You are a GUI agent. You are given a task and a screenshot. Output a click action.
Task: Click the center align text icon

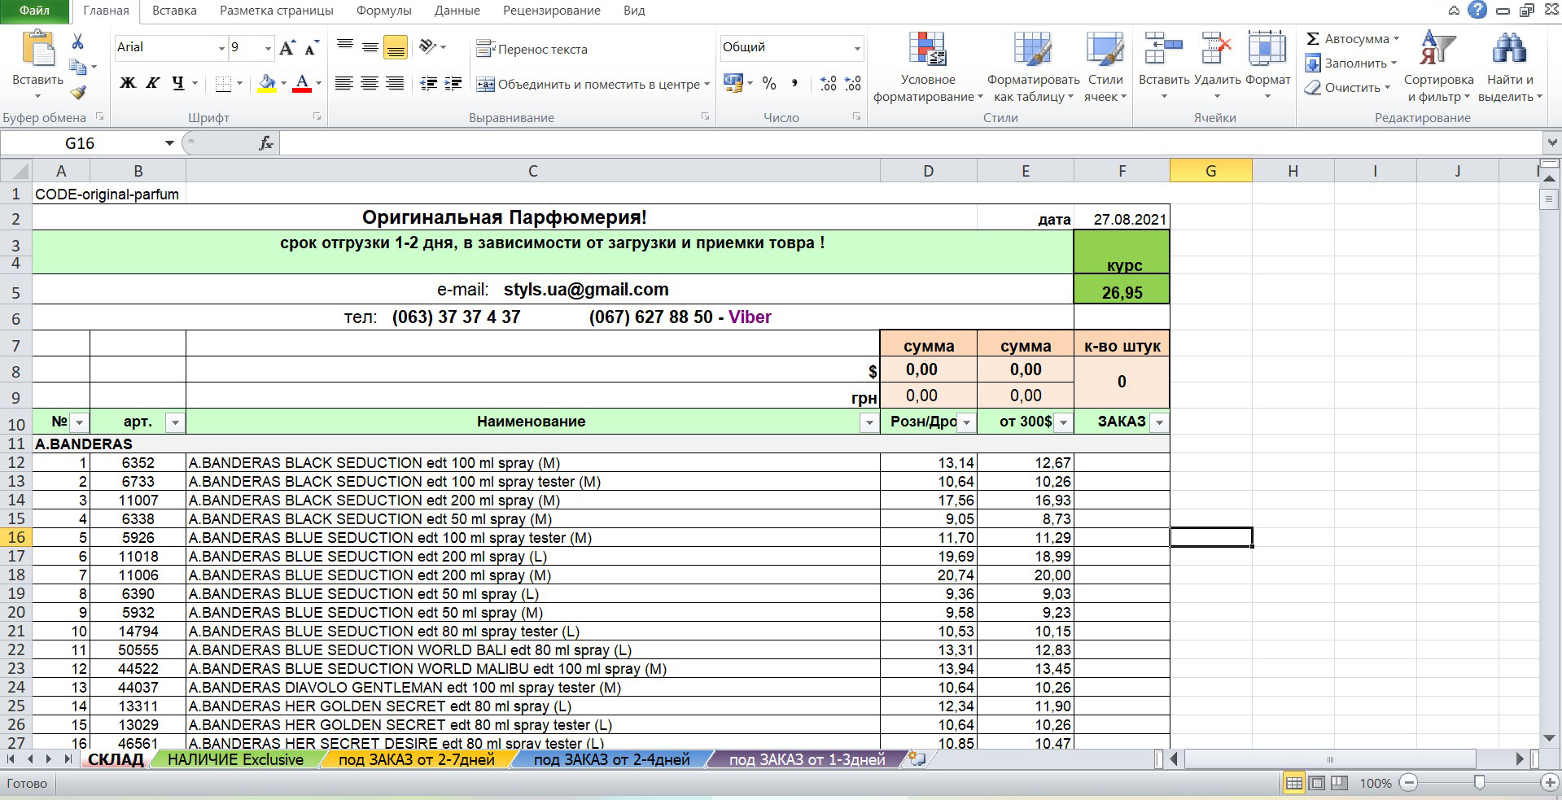tap(370, 83)
